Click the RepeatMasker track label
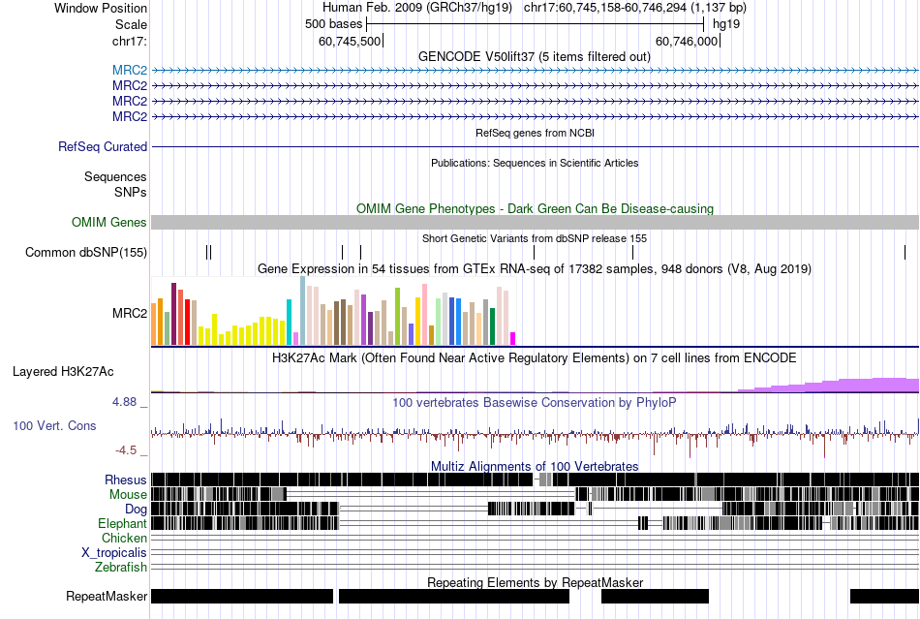920x619 pixels. [107, 596]
